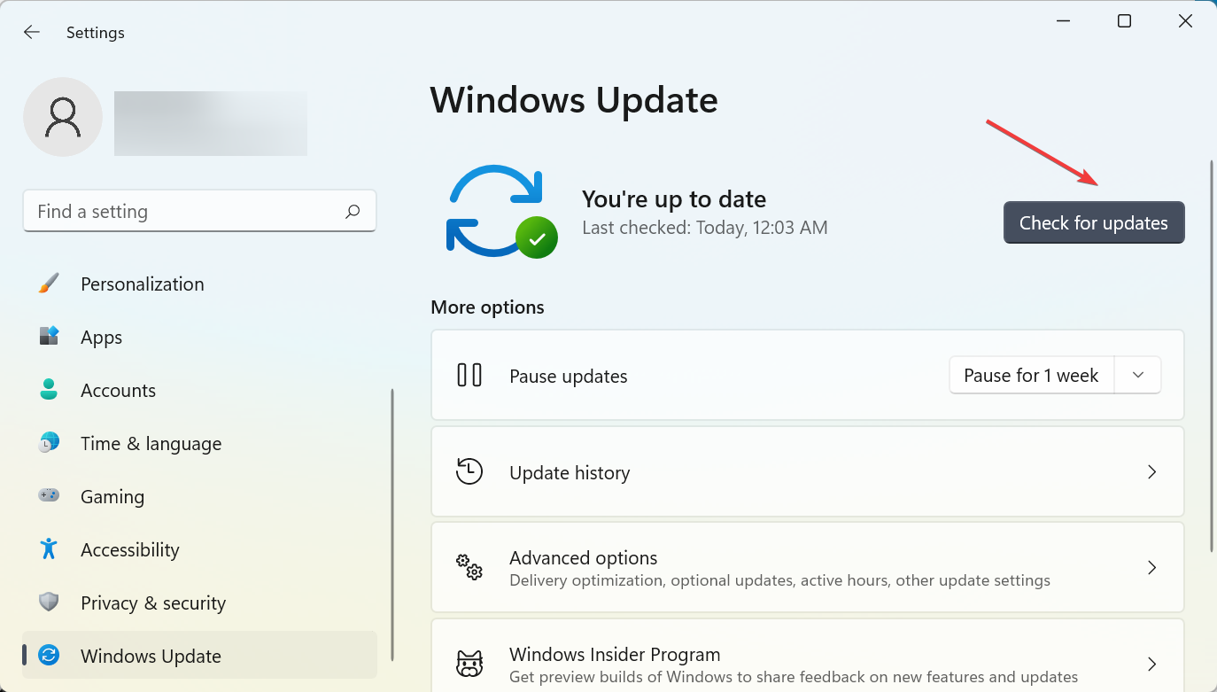Click the Find a setting search box
This screenshot has width=1217, height=692.
199,211
